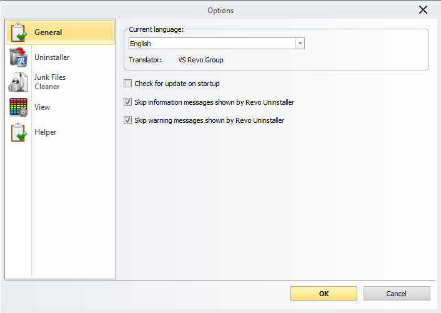Viewport: 441px width, 313px height.
Task: Enable Check for update on startup
Action: coord(128,84)
